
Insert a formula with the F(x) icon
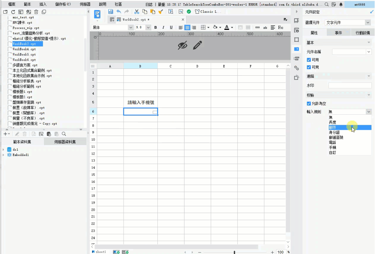281,28
